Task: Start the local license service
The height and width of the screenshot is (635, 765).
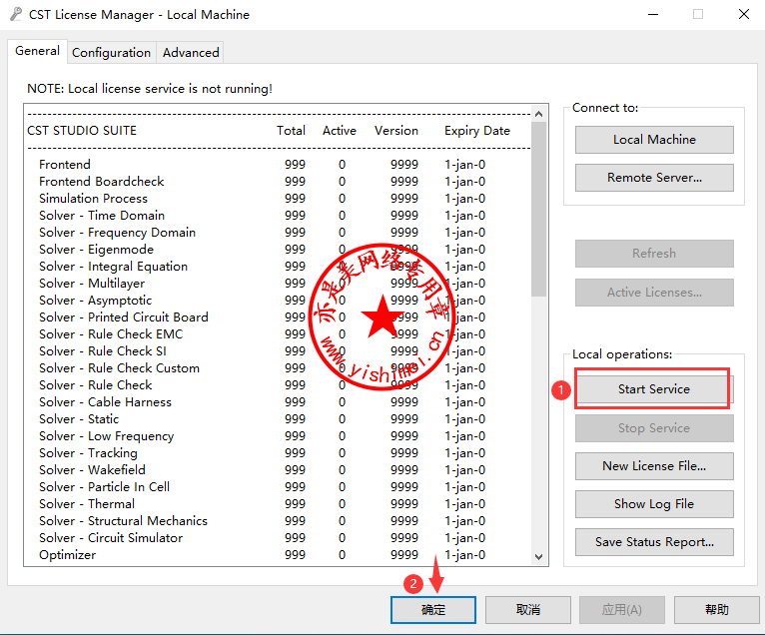Action: (654, 388)
